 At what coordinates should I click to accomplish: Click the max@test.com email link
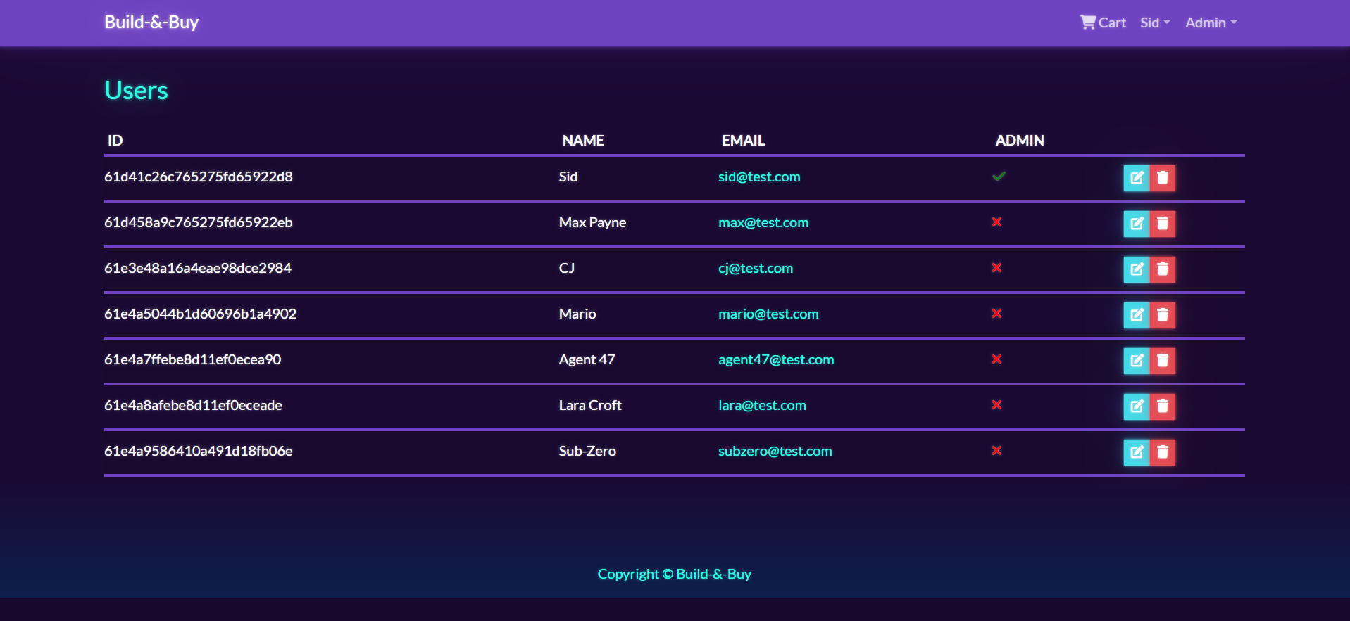tap(763, 222)
